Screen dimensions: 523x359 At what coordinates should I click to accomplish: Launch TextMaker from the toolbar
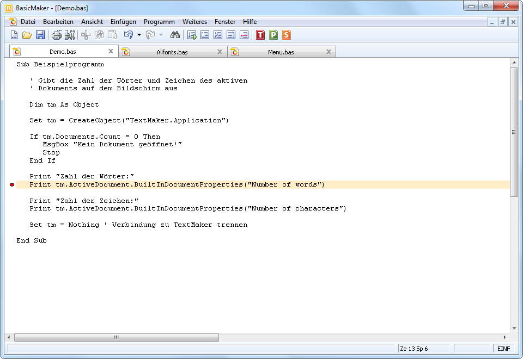[x=260, y=35]
